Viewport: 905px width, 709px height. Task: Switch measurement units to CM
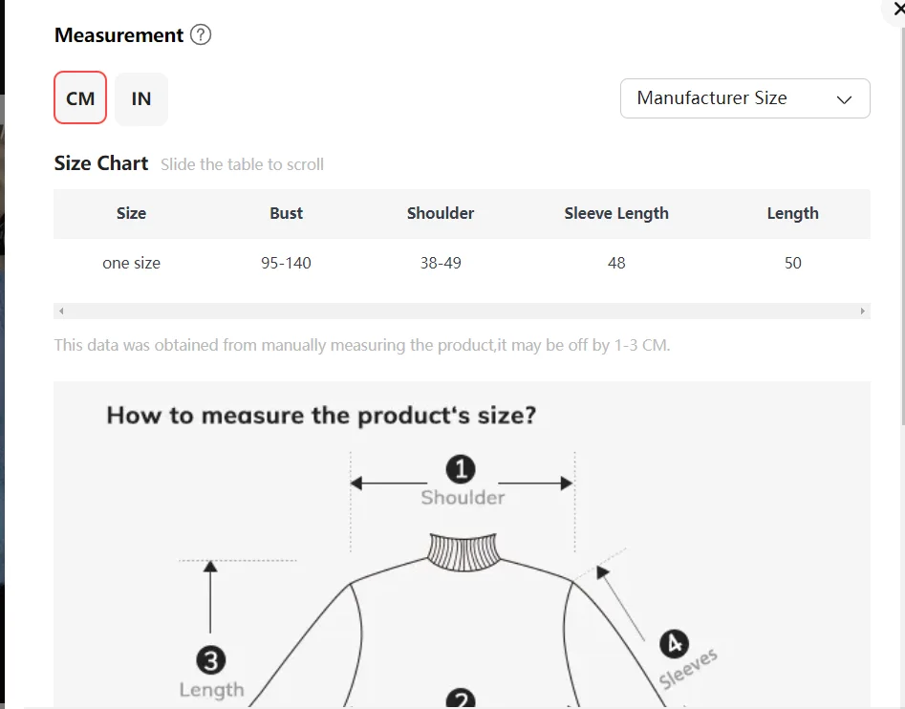80,98
